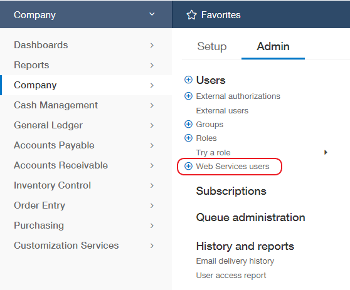
Task: Open Web Services users list
Action: click(x=232, y=167)
